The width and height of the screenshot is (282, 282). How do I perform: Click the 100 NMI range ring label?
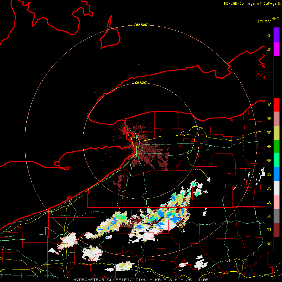click(x=141, y=25)
